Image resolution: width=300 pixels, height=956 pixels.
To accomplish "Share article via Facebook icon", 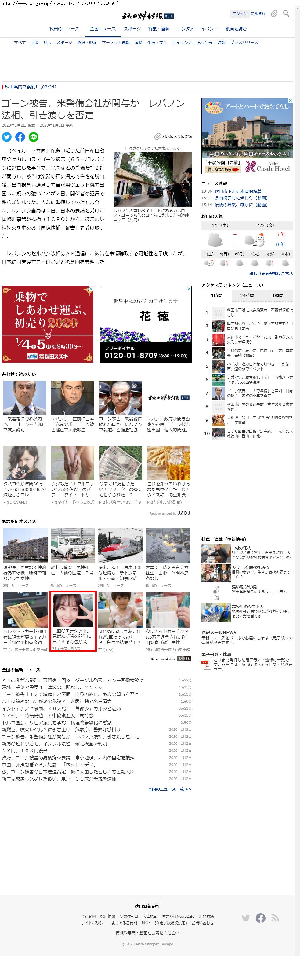I will pos(20,137).
